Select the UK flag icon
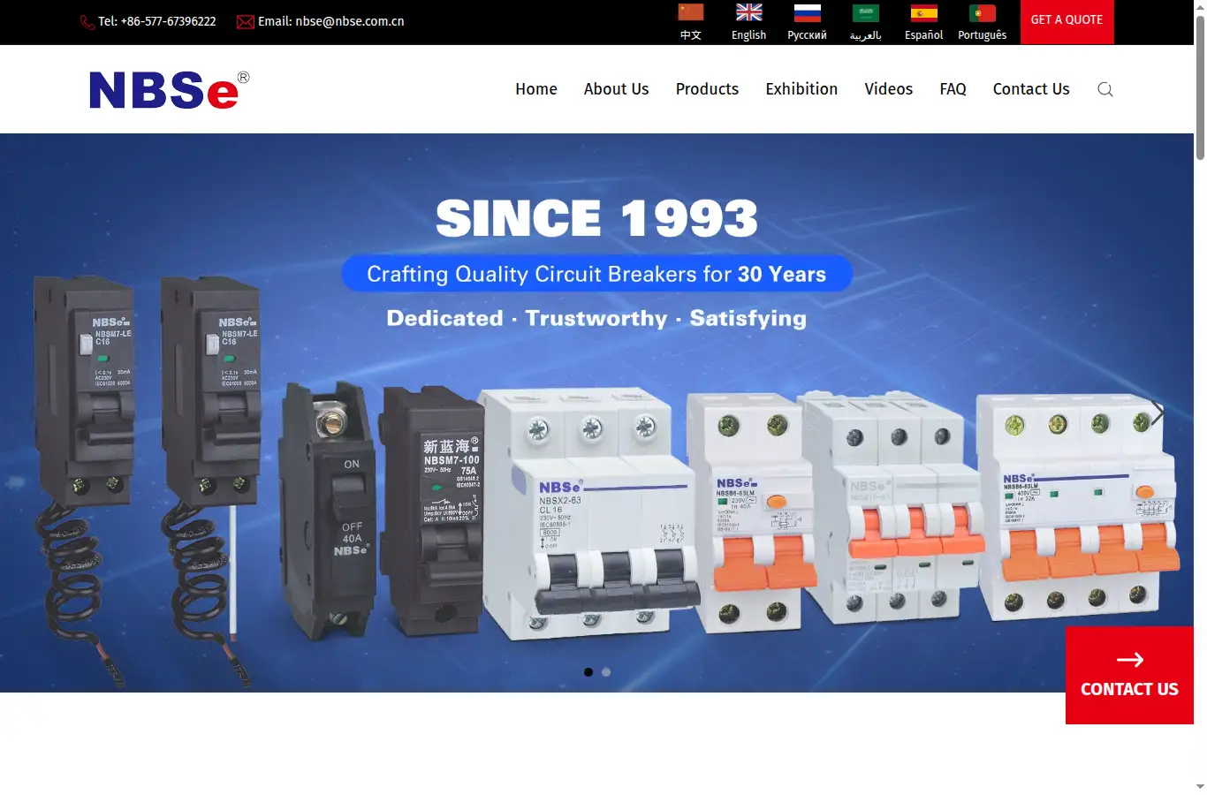Screen dimensions: 1207x795 [x=749, y=12]
